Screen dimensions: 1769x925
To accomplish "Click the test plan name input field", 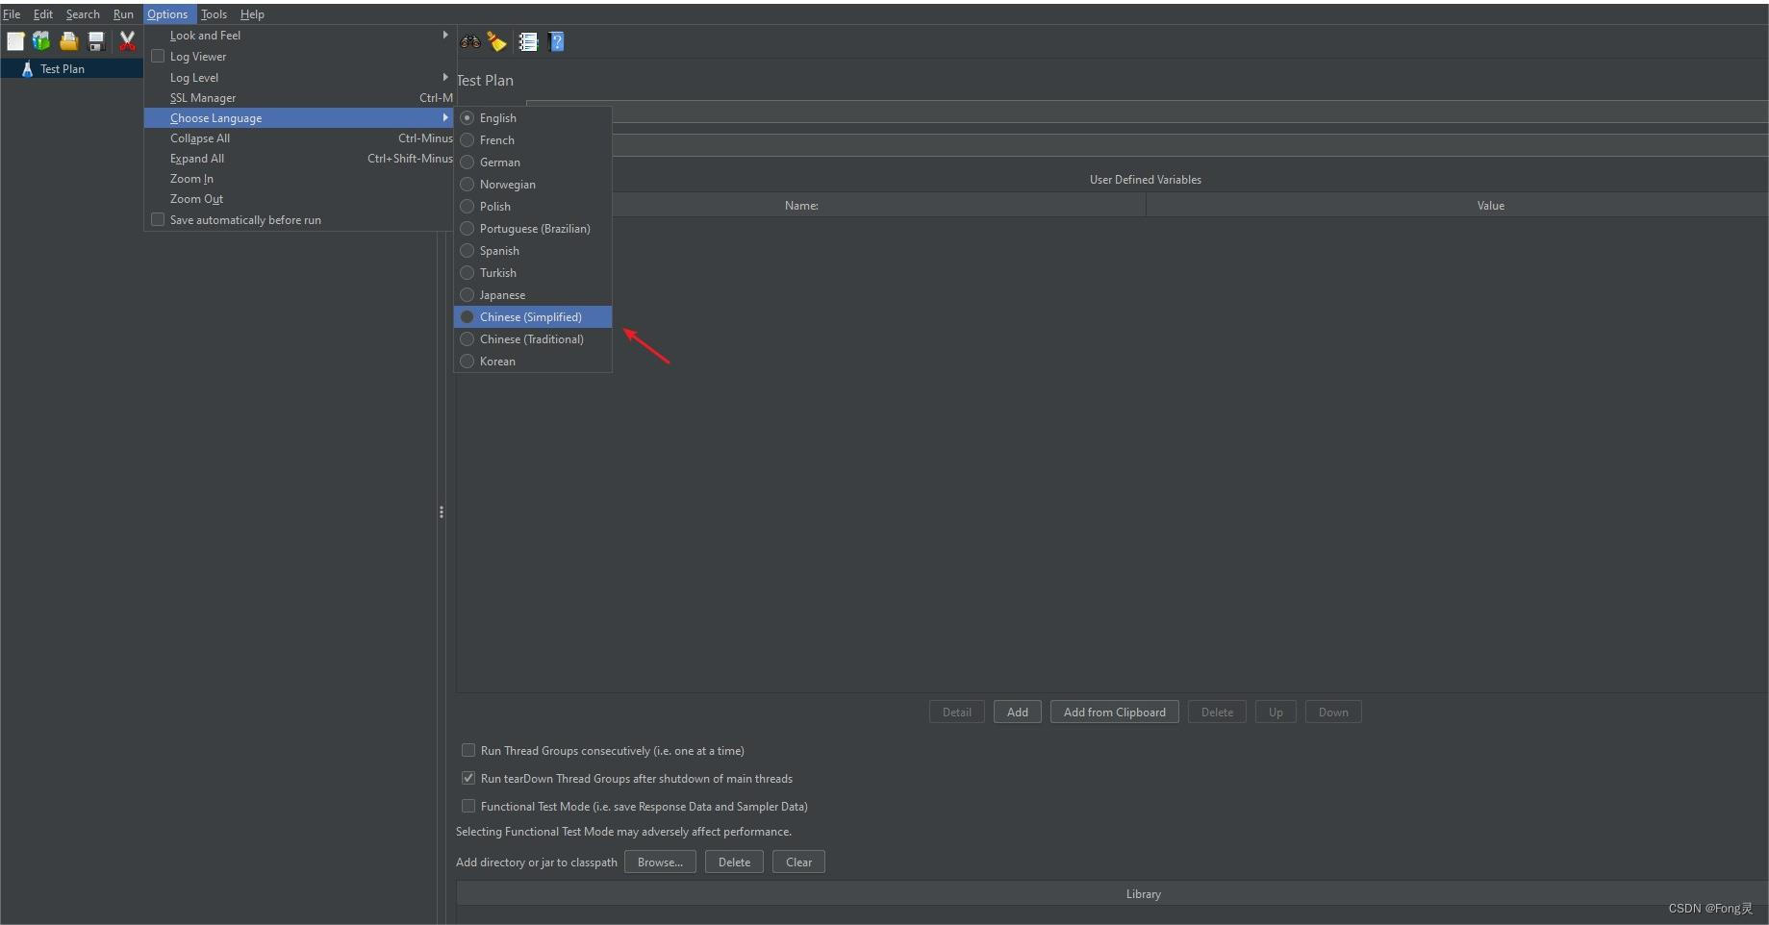I will pyautogui.click(x=1147, y=112).
